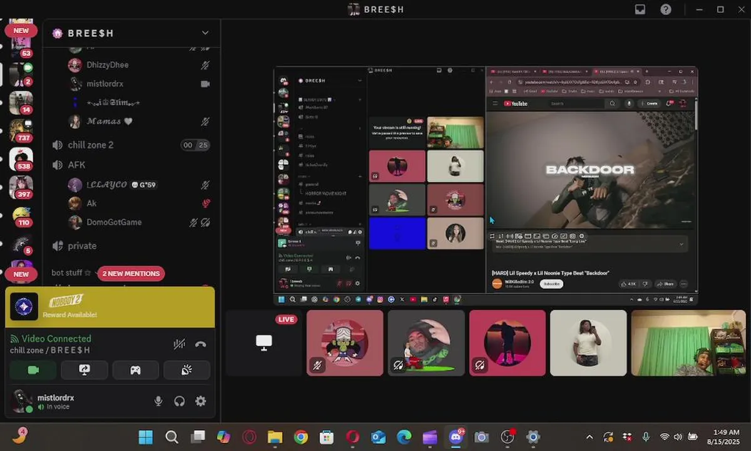The width and height of the screenshot is (751, 451).
Task: Click Subscribe in the streamed YouTube page
Action: point(551,284)
